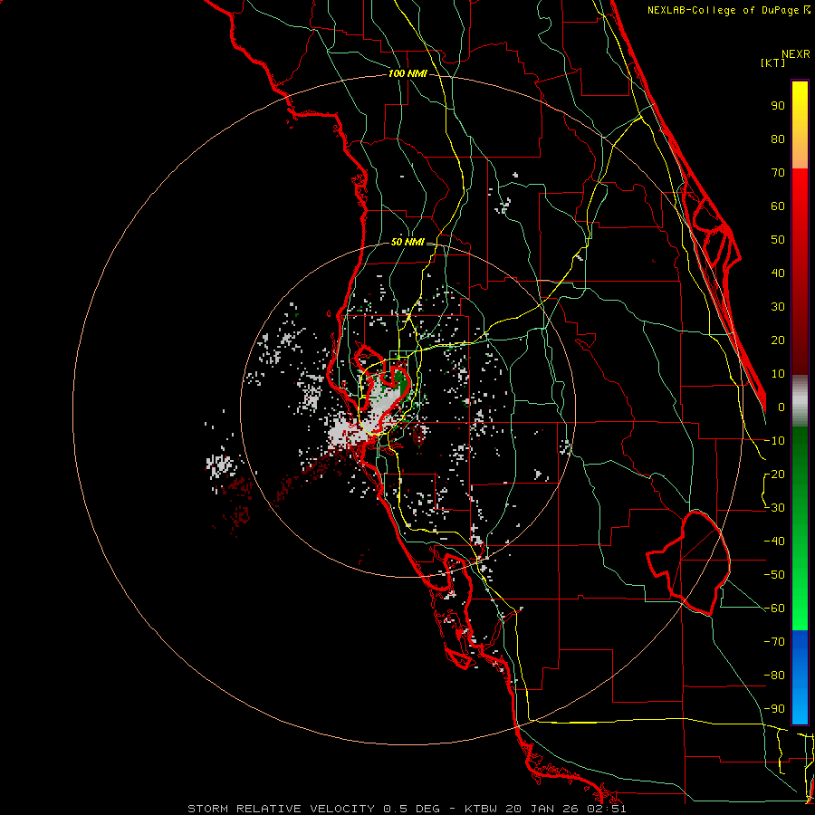This screenshot has height=815, width=815.
Task: Pick the blue segment of the color bar
Action: pos(800,677)
